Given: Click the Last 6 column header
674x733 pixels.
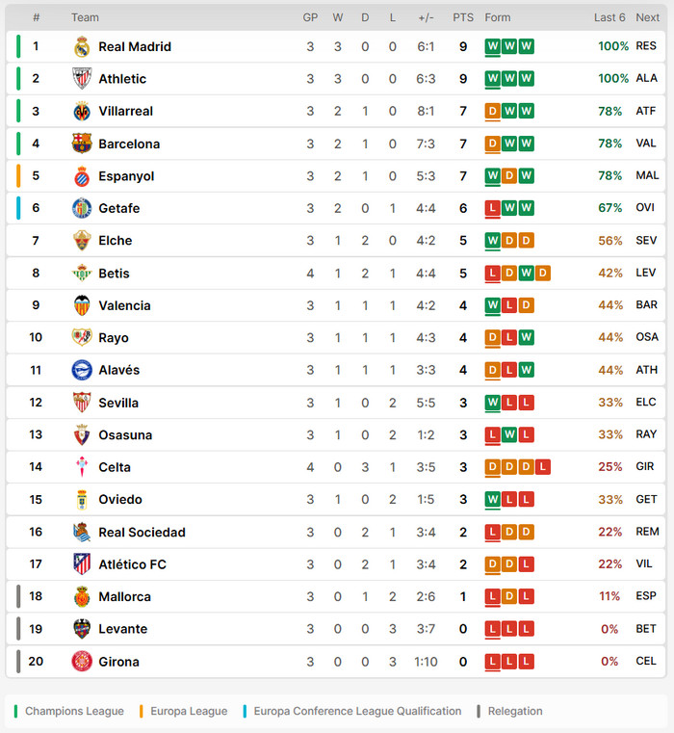Looking at the screenshot, I should (x=609, y=17).
